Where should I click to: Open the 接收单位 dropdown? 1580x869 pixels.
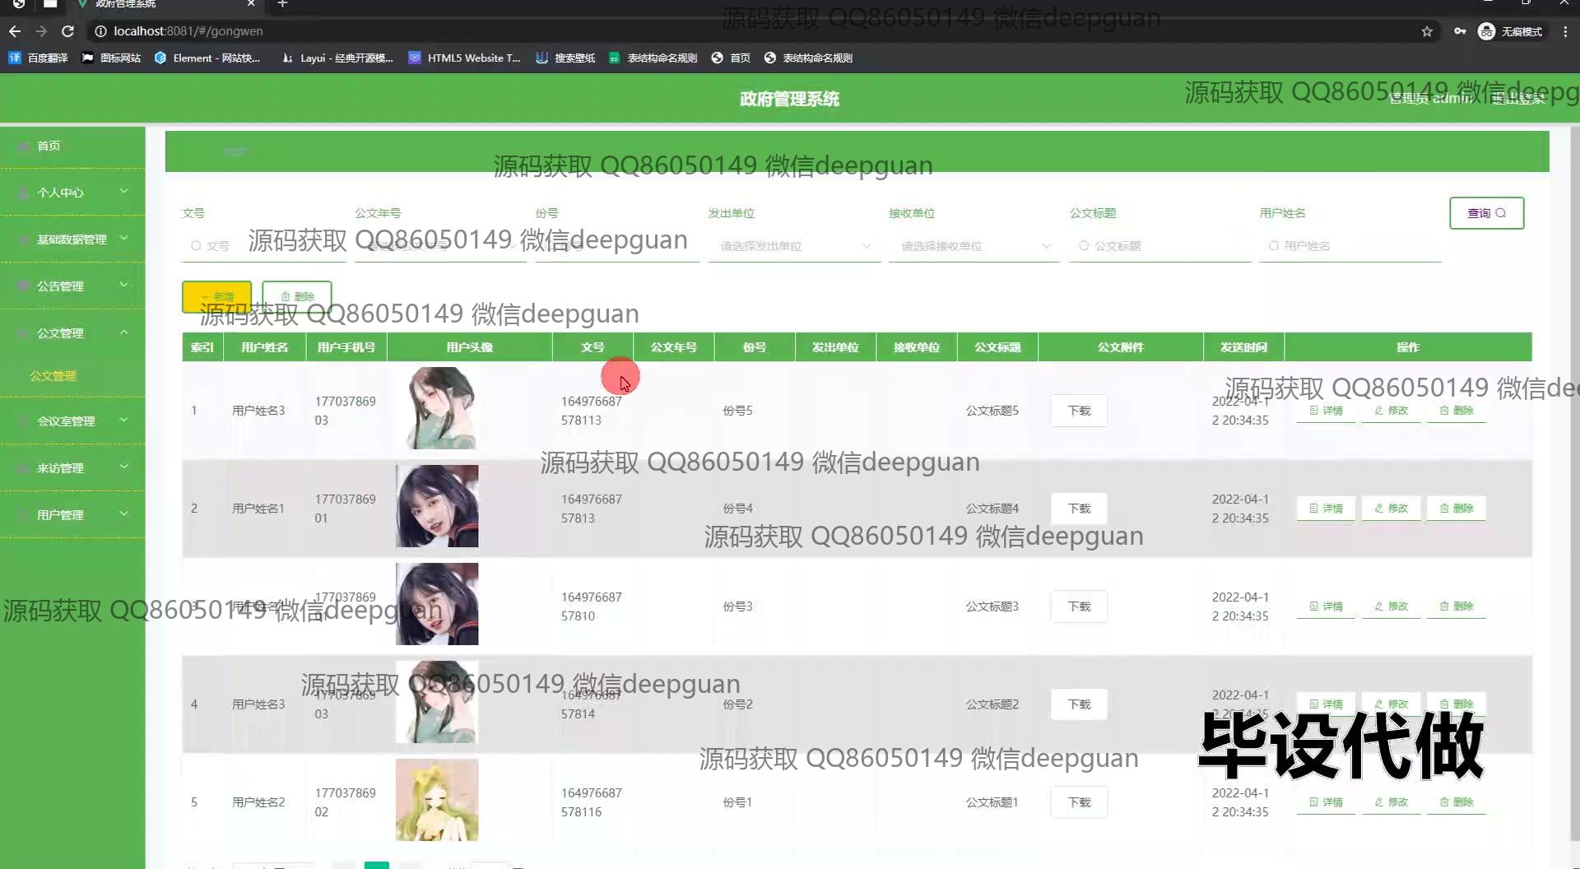974,246
